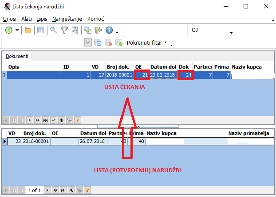Click the calendar grid icon in toolbar
276x197 pixels.
coord(40,30)
